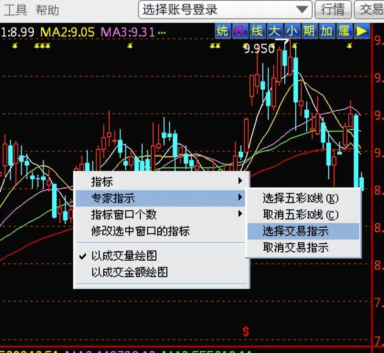Click the red $ marker on chart

[x=246, y=332]
